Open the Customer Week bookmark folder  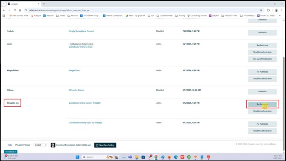click(x=164, y=16)
